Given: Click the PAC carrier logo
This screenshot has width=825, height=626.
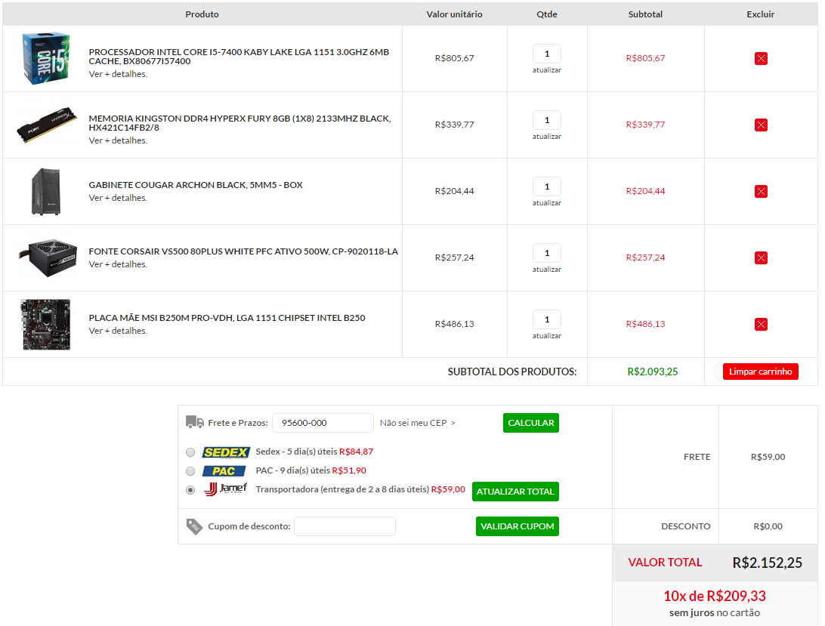Looking at the screenshot, I should (x=224, y=471).
